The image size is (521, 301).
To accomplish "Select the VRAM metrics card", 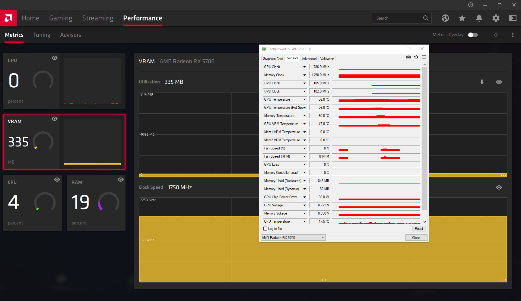I will pos(64,142).
